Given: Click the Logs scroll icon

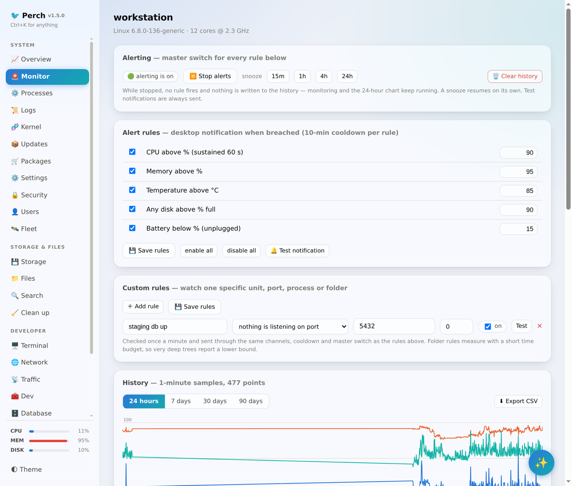Looking at the screenshot, I should pos(15,110).
